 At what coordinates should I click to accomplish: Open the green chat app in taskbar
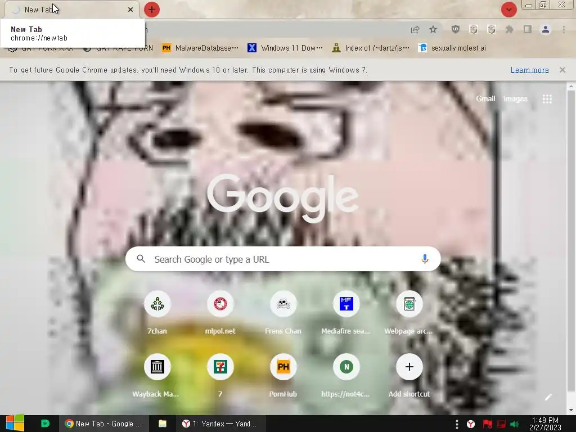coord(45,424)
